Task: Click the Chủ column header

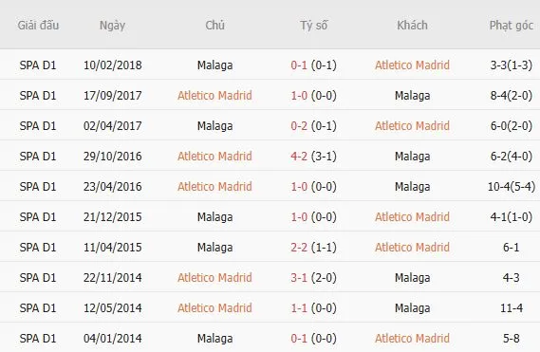Action: tap(214, 26)
